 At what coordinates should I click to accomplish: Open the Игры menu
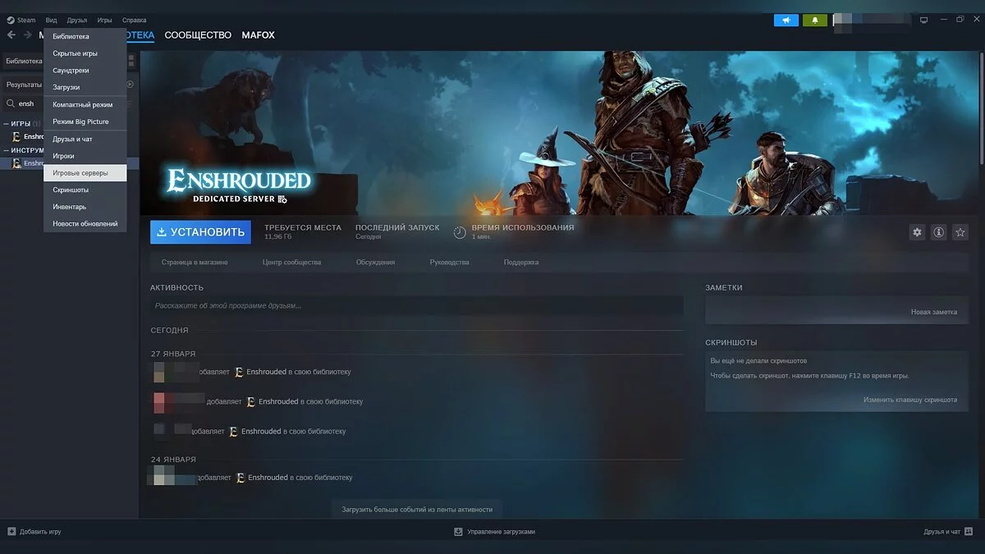coord(104,20)
